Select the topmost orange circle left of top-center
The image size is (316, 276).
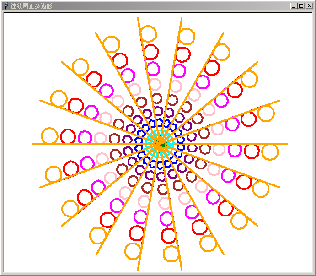tap(148, 33)
